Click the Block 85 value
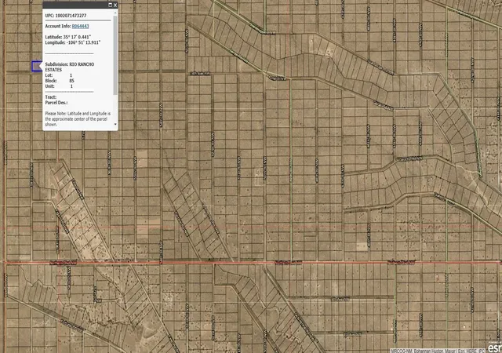This screenshot has height=353, width=502. coord(71,81)
